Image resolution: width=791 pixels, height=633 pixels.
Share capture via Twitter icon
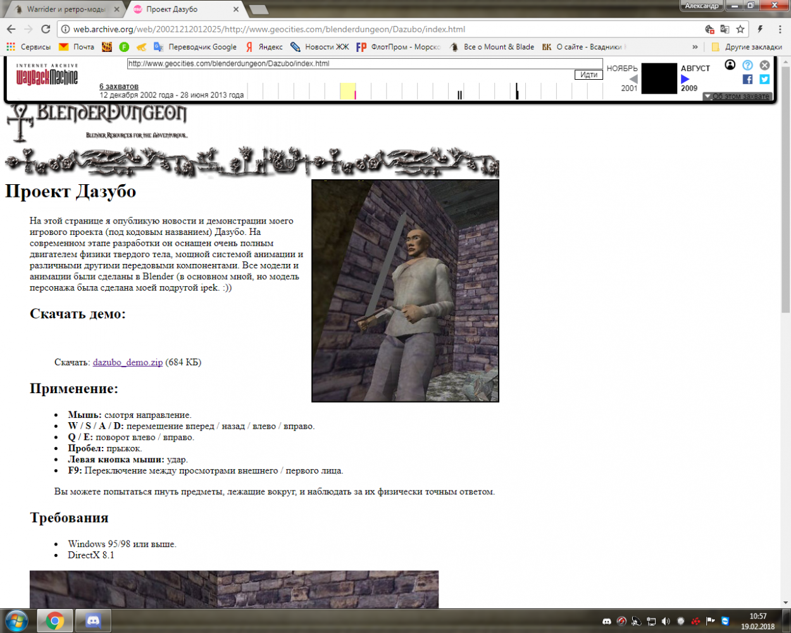click(764, 79)
